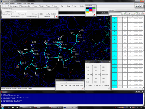Click the red-blue bond Edit Tools icon
Image resolution: width=145 pixels, height=109 pixels.
point(127,13)
